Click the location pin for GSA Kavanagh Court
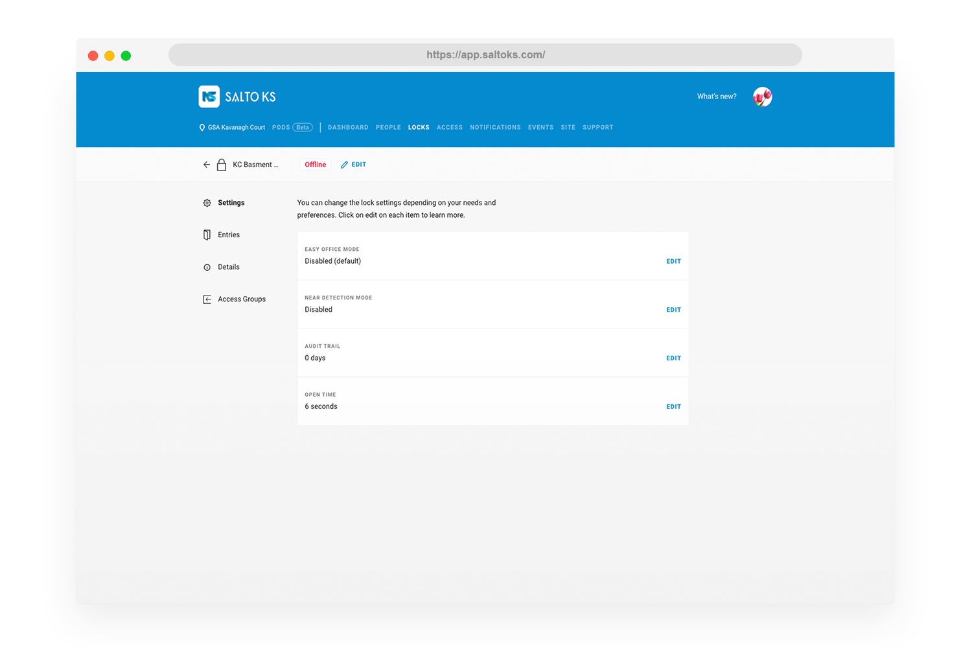This screenshot has height=648, width=972. (202, 128)
